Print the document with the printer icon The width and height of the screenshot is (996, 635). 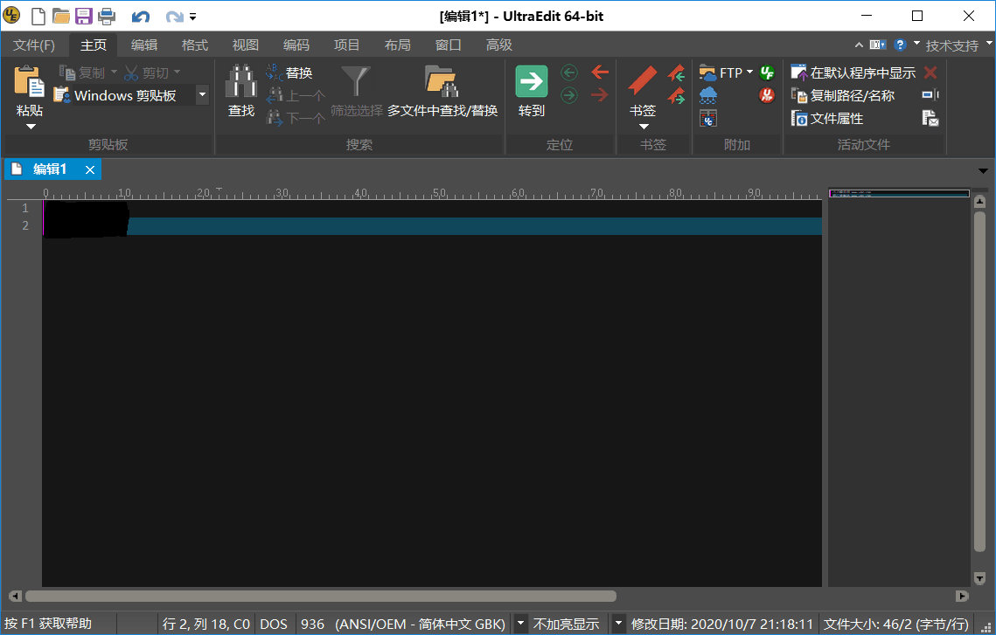pyautogui.click(x=107, y=16)
